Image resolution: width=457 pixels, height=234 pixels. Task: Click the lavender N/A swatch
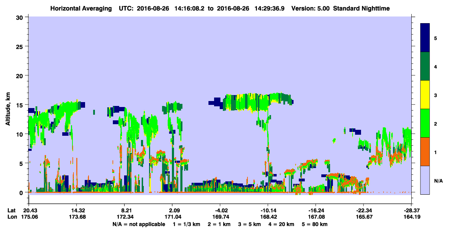click(x=425, y=180)
